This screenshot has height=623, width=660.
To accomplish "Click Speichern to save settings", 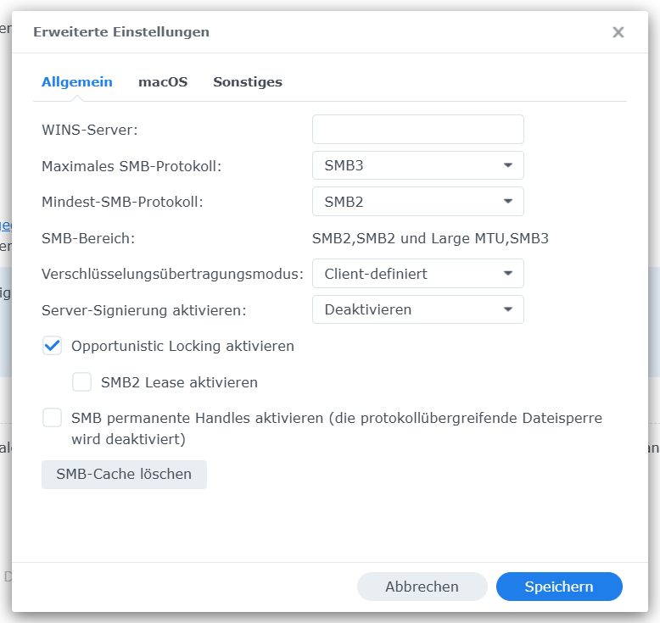I will click(559, 587).
